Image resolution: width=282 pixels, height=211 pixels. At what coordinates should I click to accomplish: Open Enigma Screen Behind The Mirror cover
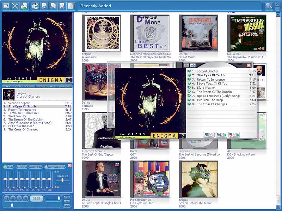point(198,179)
